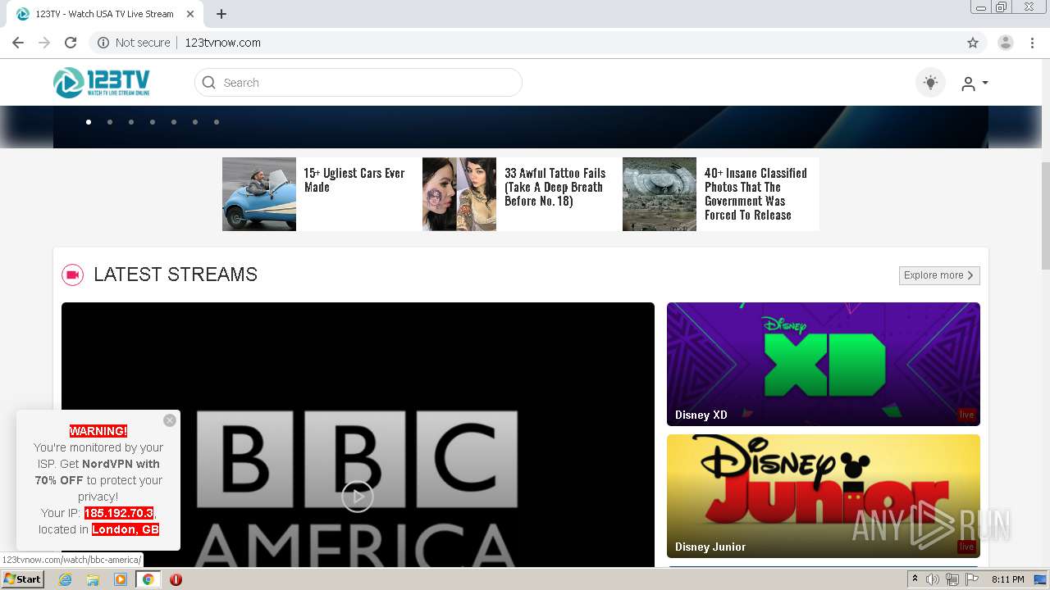Open Internet Explorer from the taskbar
1050x590 pixels.
pos(66,579)
